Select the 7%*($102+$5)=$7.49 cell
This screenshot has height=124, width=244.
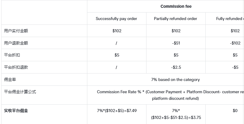tap(117, 111)
